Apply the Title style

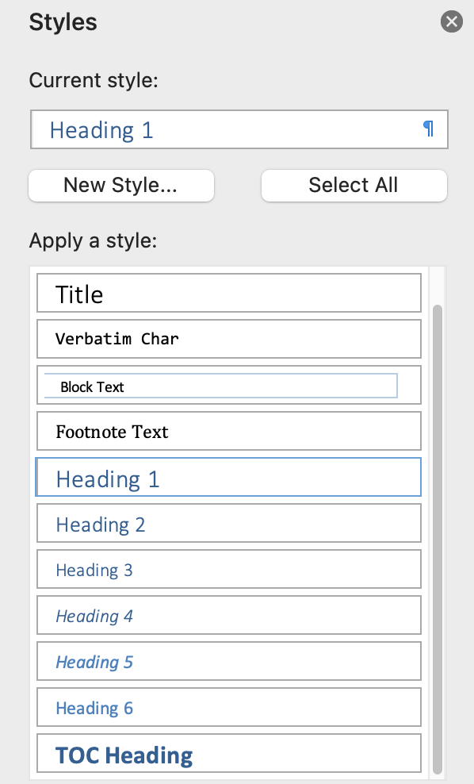tap(228, 293)
